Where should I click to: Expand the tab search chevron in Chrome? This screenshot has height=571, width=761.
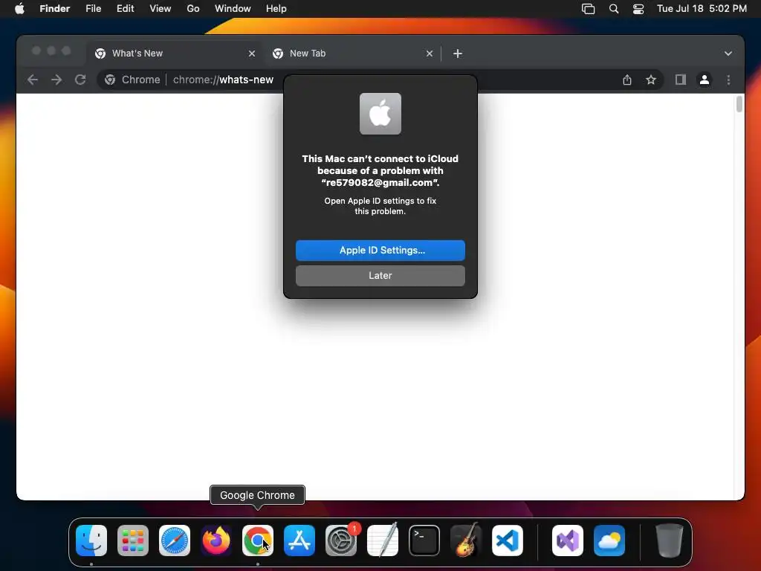coord(728,54)
